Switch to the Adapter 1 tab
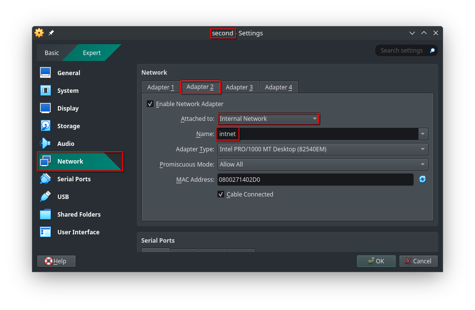 [x=160, y=87]
